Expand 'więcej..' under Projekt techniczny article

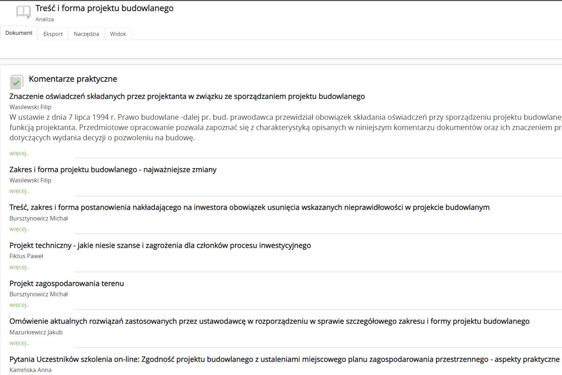click(19, 267)
